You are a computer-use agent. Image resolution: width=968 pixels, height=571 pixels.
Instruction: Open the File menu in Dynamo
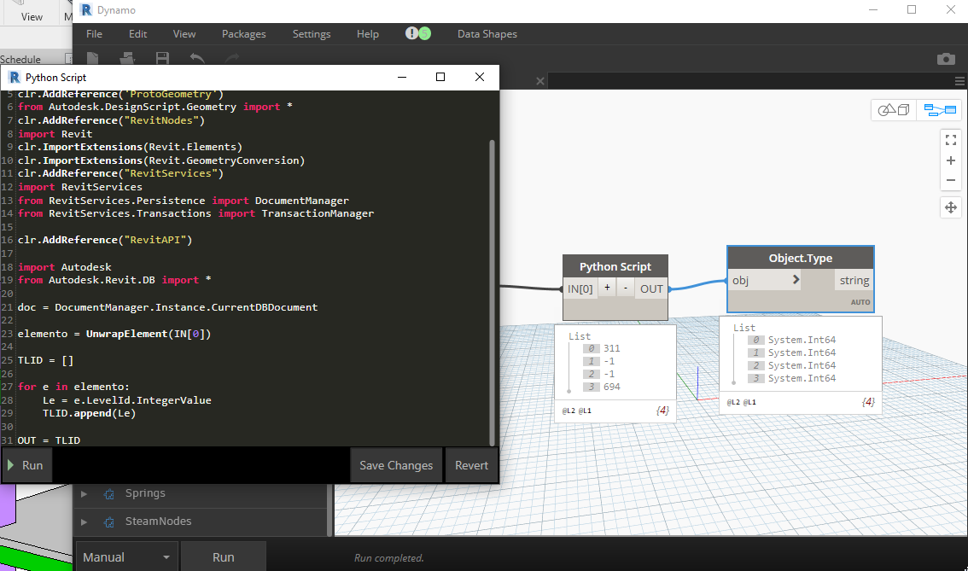(x=94, y=34)
